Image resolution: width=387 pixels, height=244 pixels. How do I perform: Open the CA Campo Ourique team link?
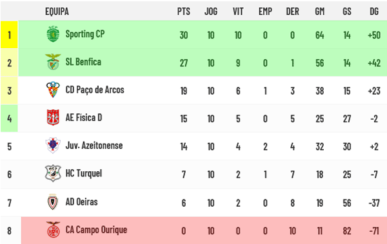[96, 230]
